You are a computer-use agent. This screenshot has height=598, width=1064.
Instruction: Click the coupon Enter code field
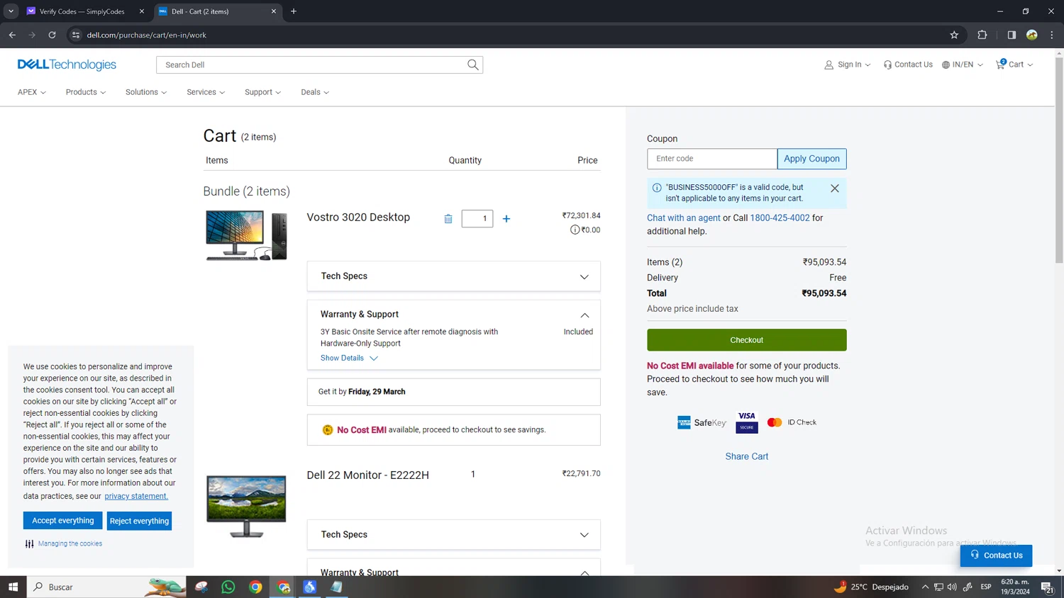point(712,159)
